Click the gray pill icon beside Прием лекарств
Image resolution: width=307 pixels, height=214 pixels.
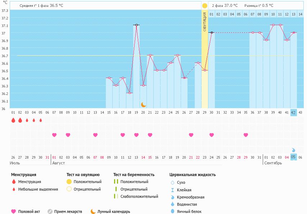[x=50, y=211]
